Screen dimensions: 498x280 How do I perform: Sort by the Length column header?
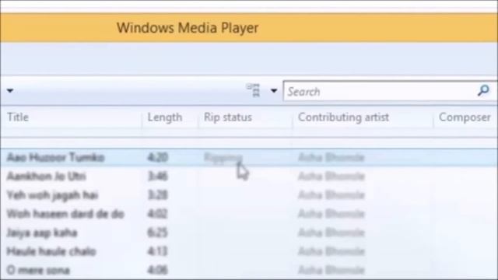(165, 117)
